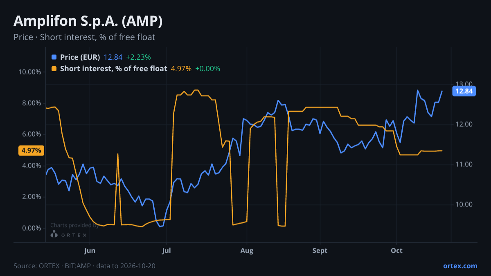The width and height of the screenshot is (491, 276).
Task: Select the Price (EUR) legend label
Action: 80,57
